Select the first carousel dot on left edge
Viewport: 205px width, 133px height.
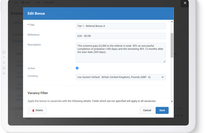(4, 52)
